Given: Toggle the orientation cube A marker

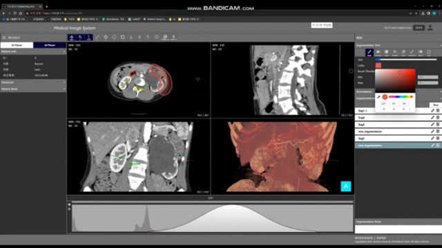Looking at the screenshot, I should coord(346,186).
